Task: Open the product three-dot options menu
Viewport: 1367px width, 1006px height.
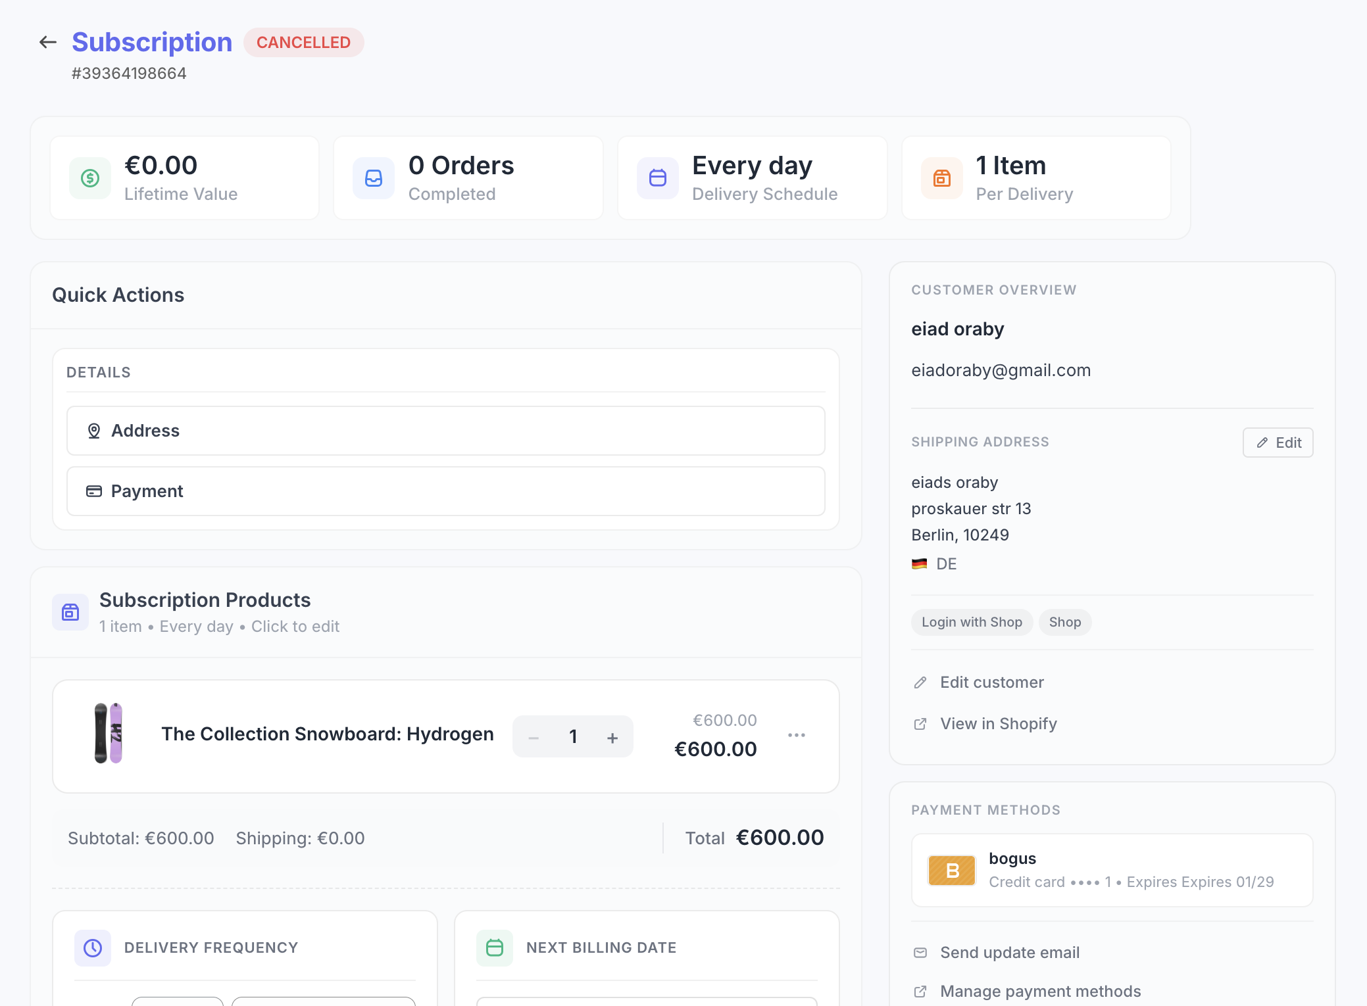Action: point(797,735)
